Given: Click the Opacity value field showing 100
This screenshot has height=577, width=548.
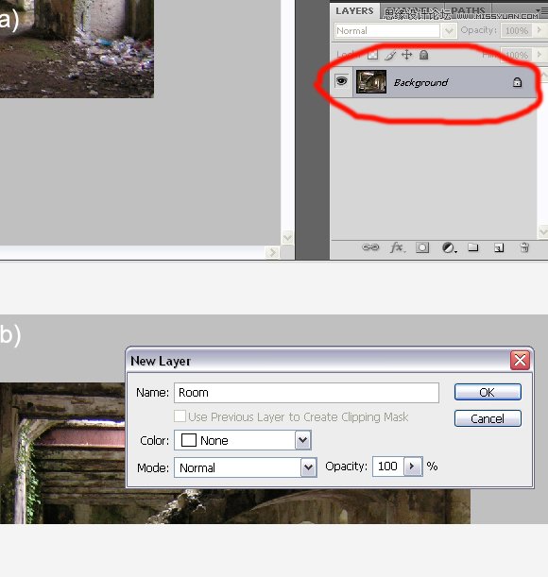Looking at the screenshot, I should tap(388, 467).
